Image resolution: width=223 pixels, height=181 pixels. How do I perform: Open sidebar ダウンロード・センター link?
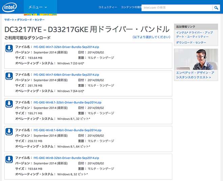(191, 43)
